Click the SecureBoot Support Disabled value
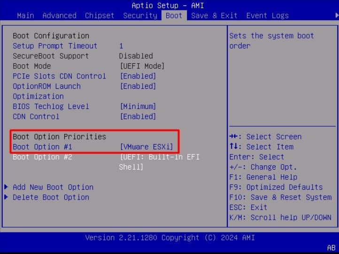This screenshot has width=339, height=254. [x=136, y=56]
